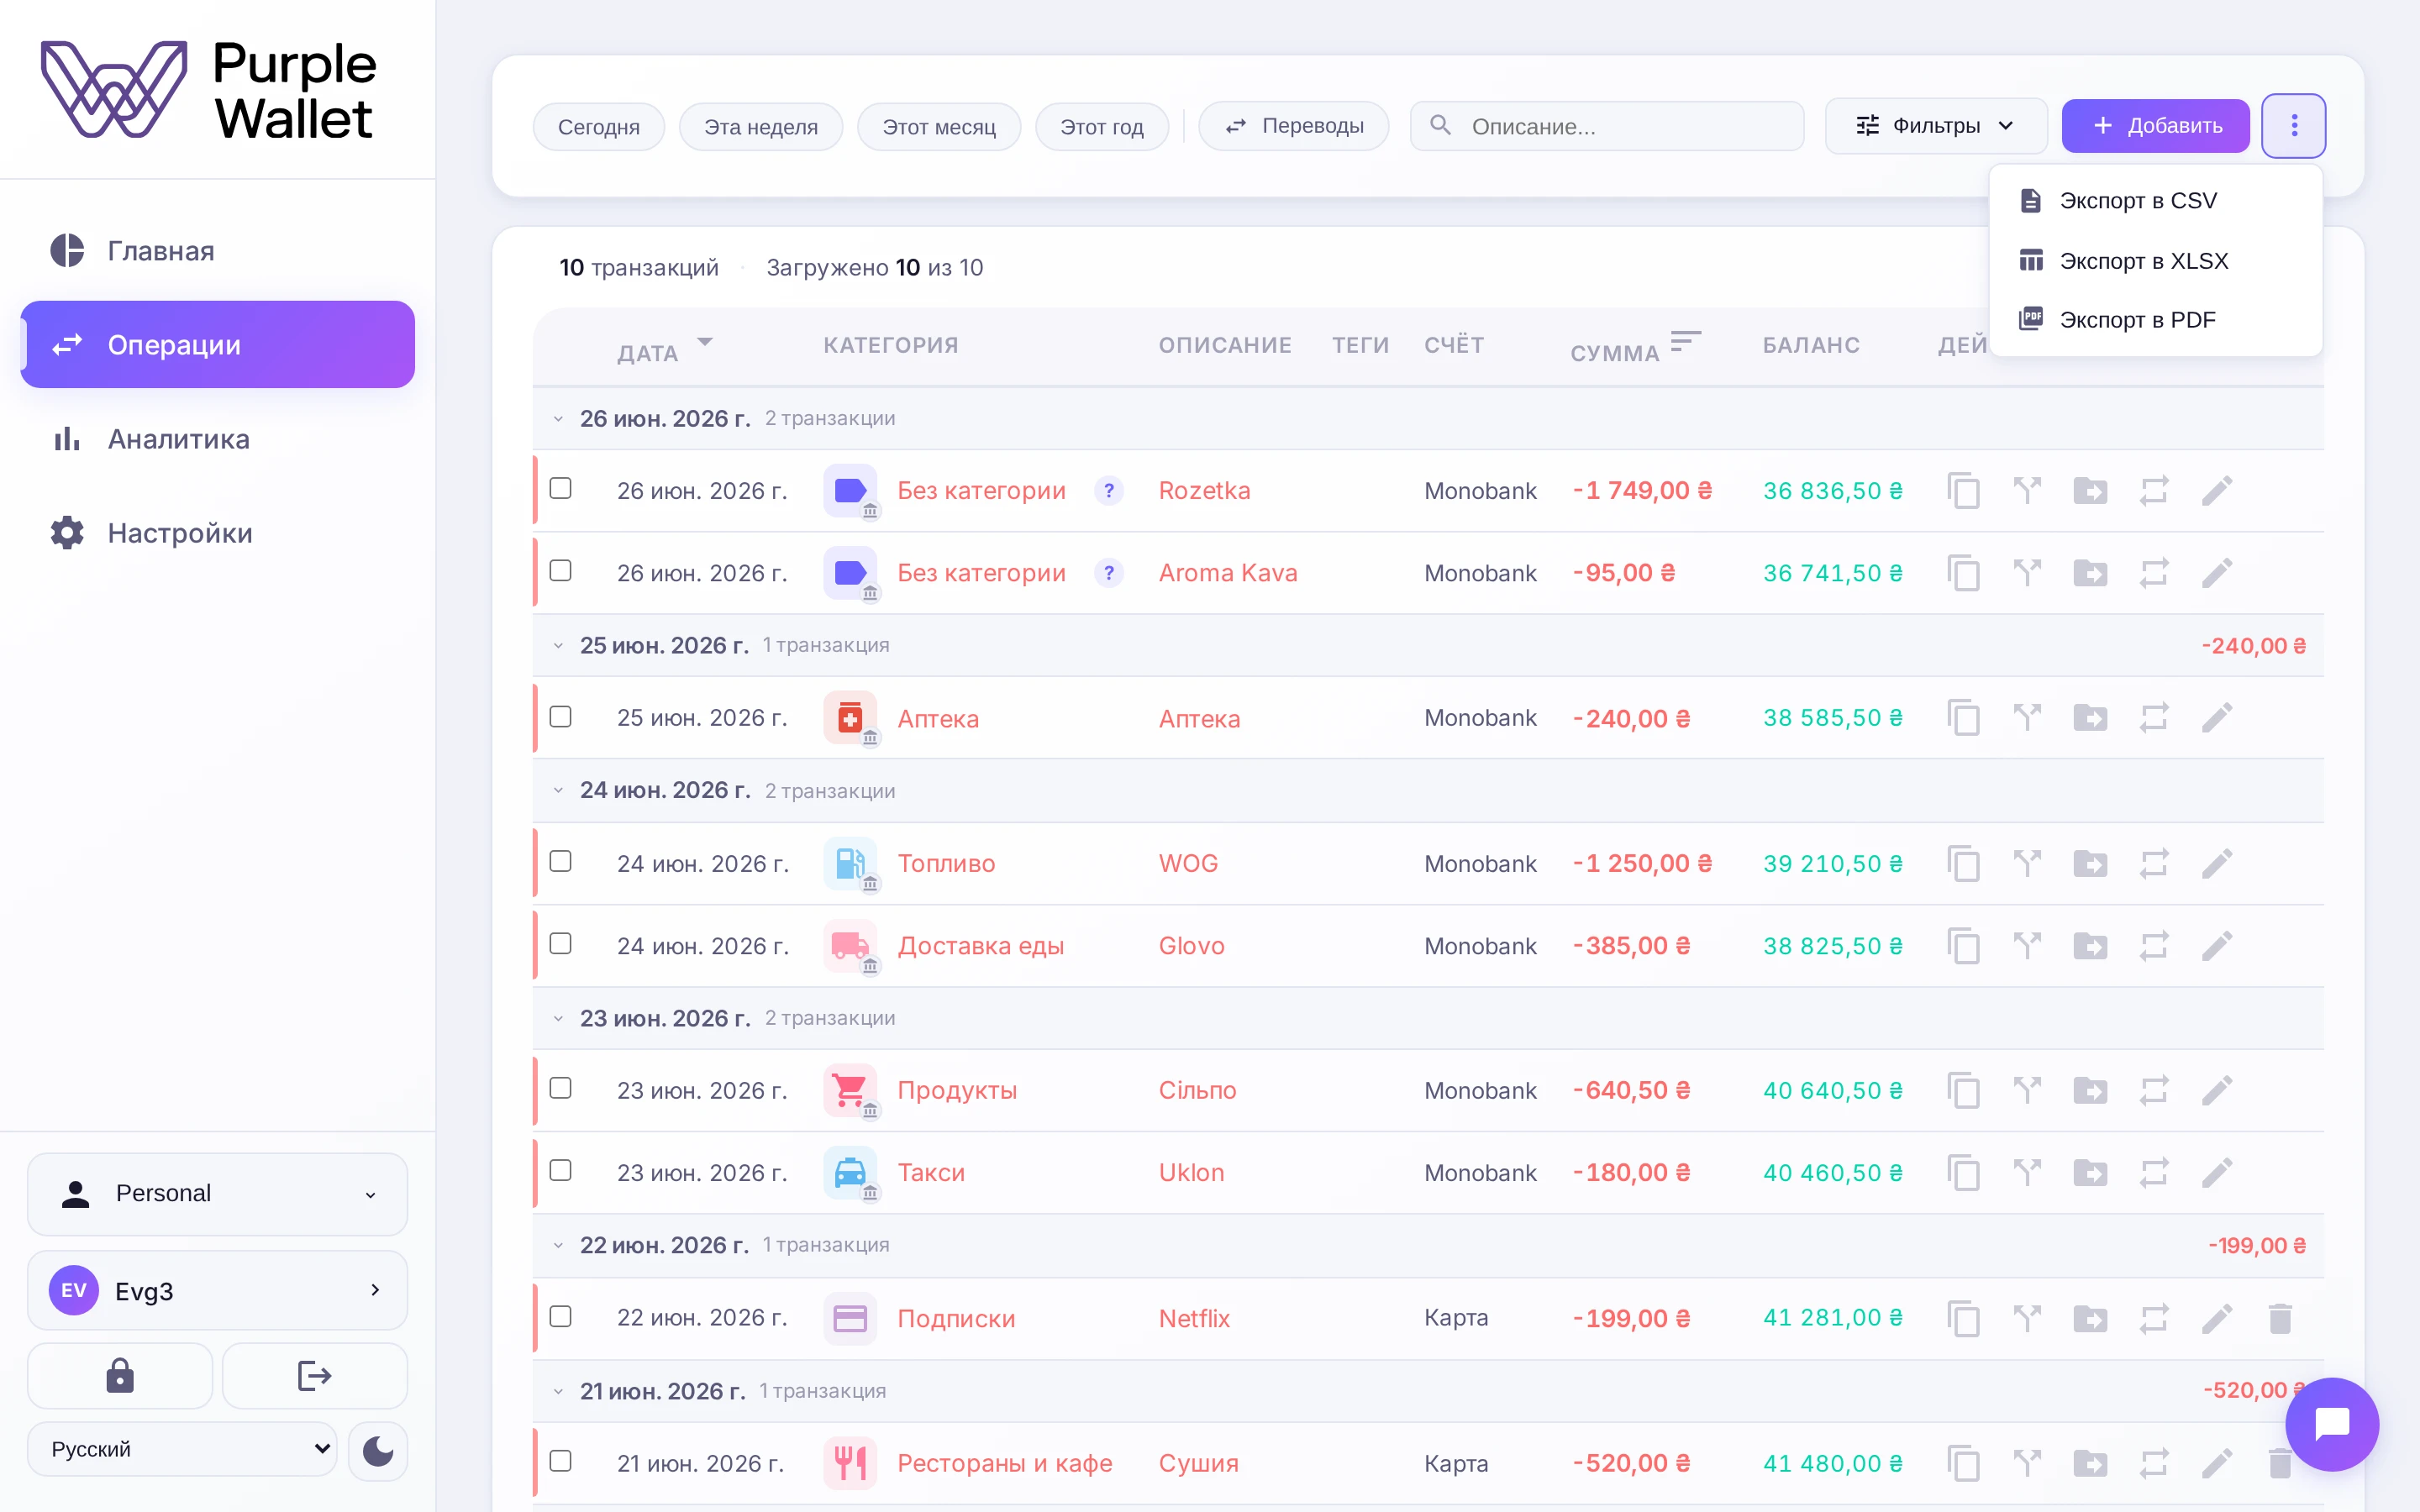Image resolution: width=2420 pixels, height=1512 pixels.
Task: Open the Фильтры dropdown
Action: 1936,126
